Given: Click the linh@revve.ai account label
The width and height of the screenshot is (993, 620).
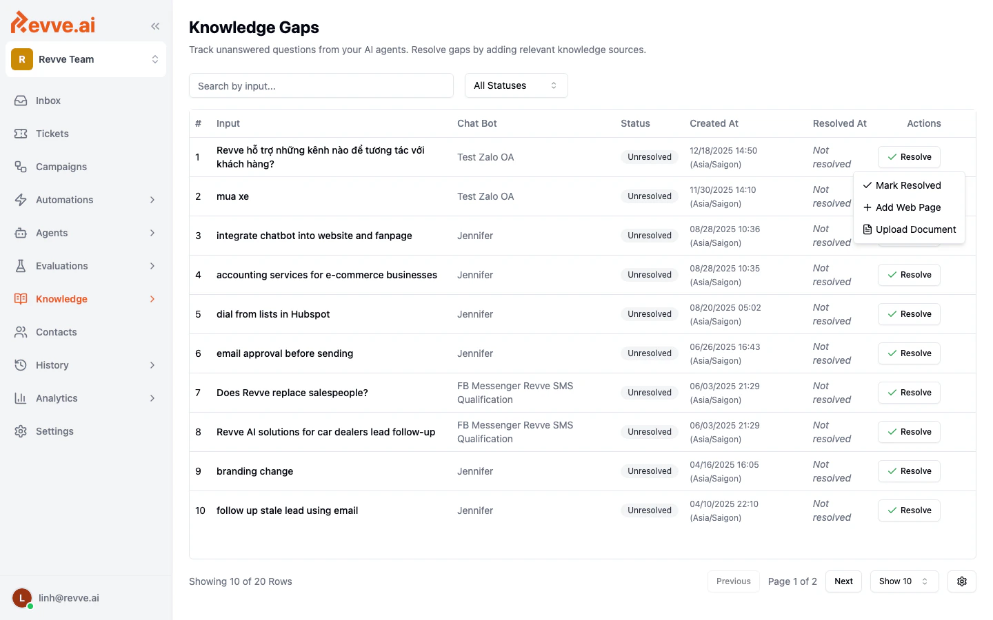Looking at the screenshot, I should pyautogui.click(x=69, y=598).
